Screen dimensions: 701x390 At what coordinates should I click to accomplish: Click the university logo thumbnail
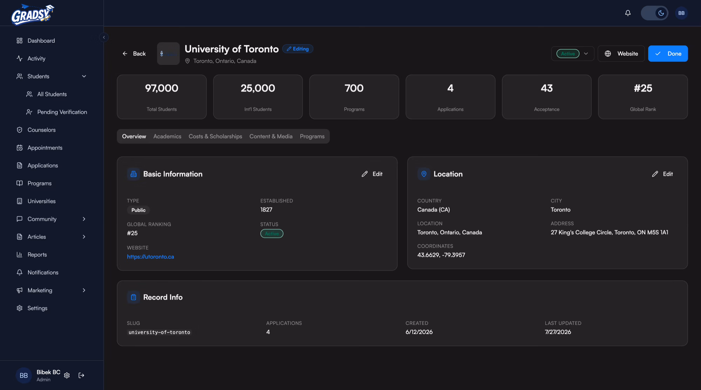tap(168, 54)
